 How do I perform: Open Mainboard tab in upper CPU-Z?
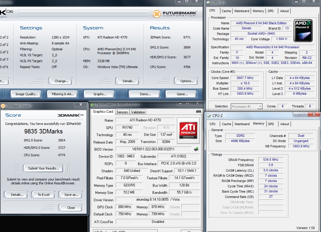click(x=242, y=11)
